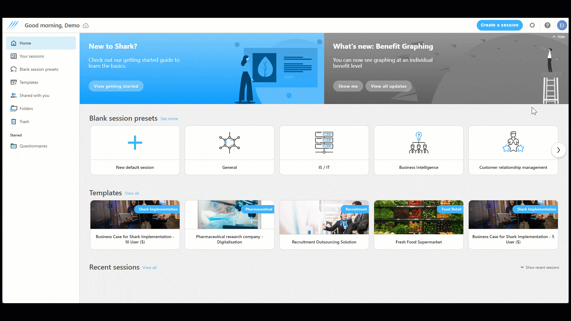Viewport: 571px width, 321px height.
Task: Click the Recruitment Outsourcing Solution title
Action: (x=324, y=242)
